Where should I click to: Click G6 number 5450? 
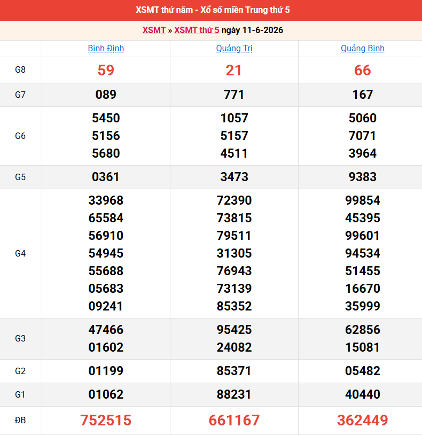106,118
